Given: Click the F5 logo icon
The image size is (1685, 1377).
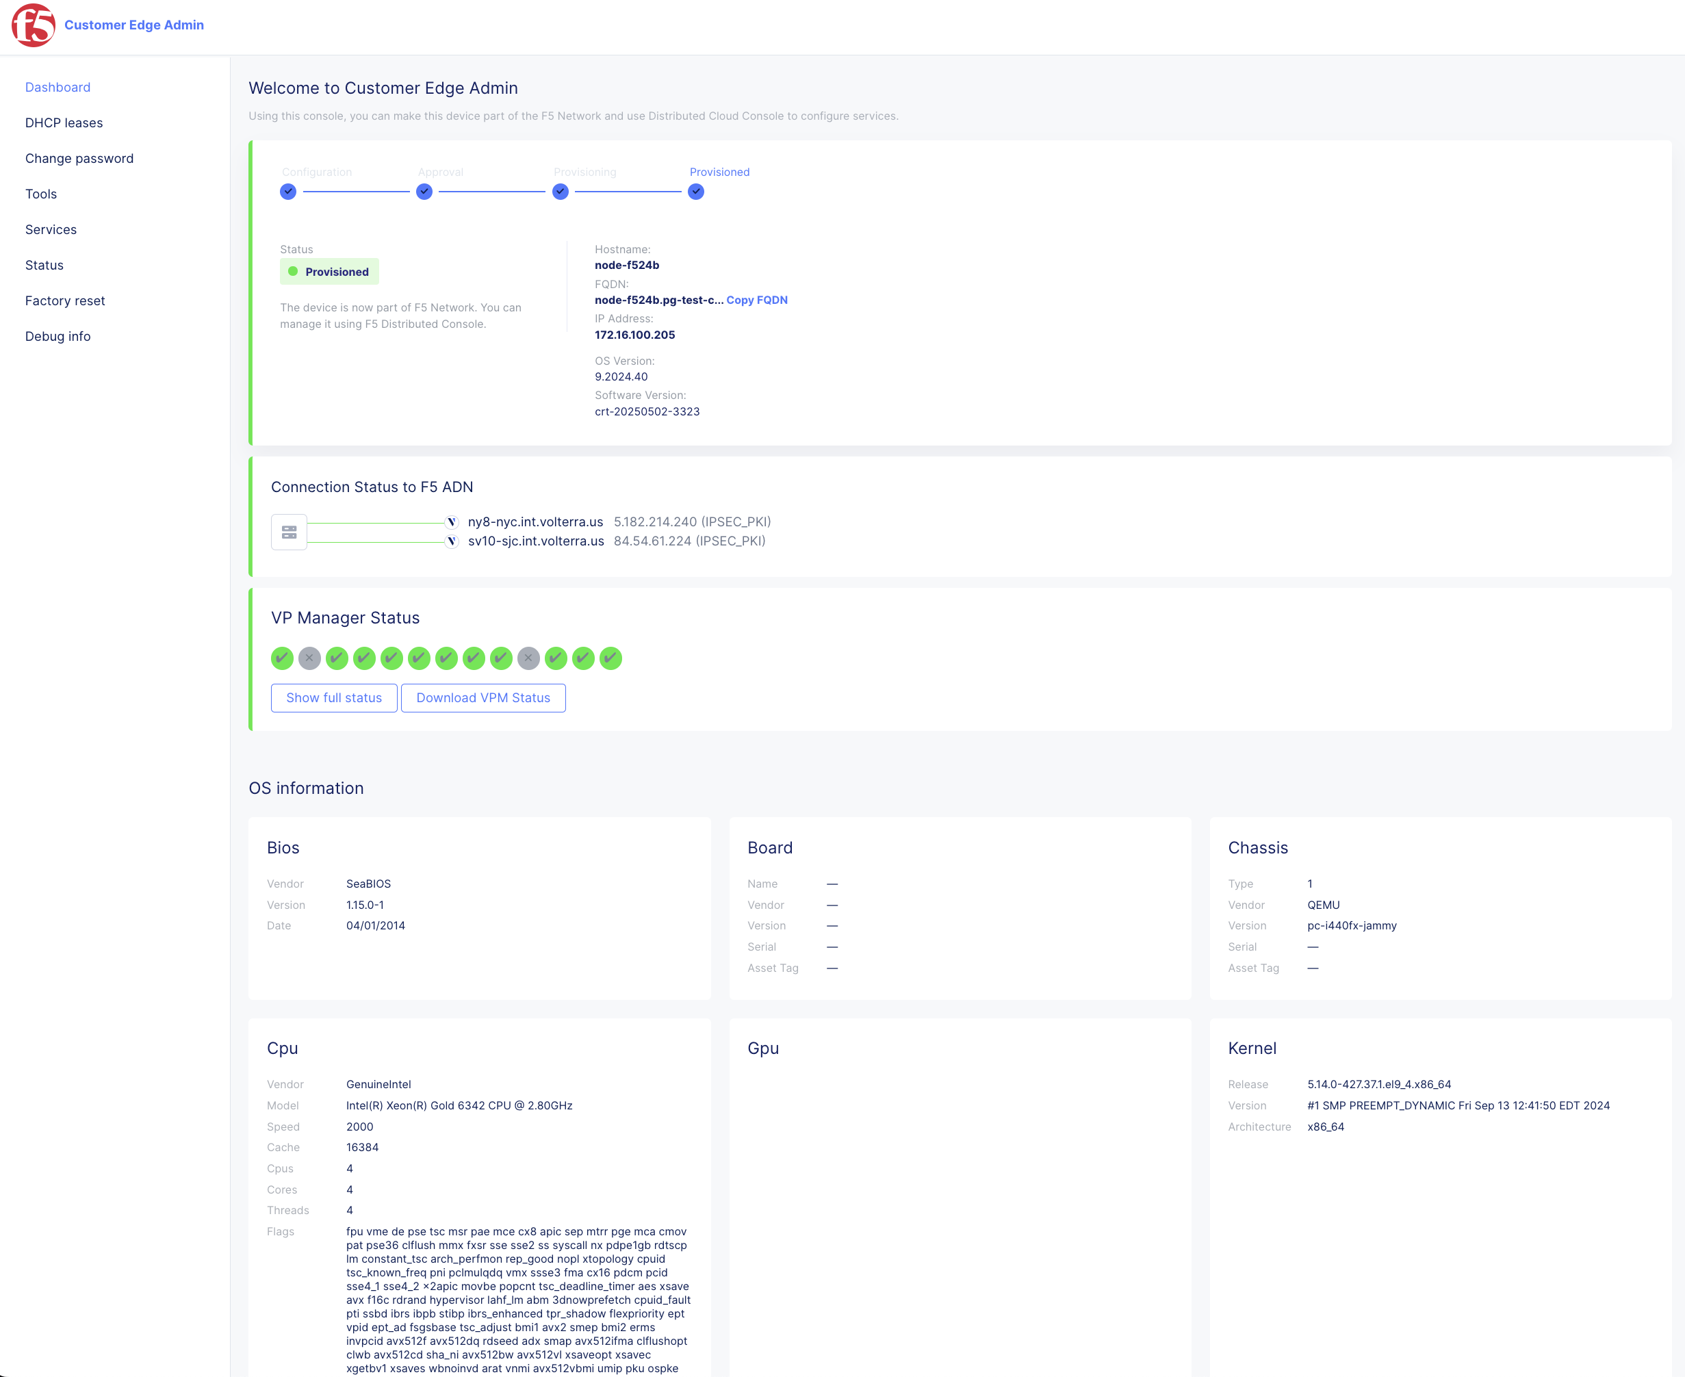Looking at the screenshot, I should point(34,25).
